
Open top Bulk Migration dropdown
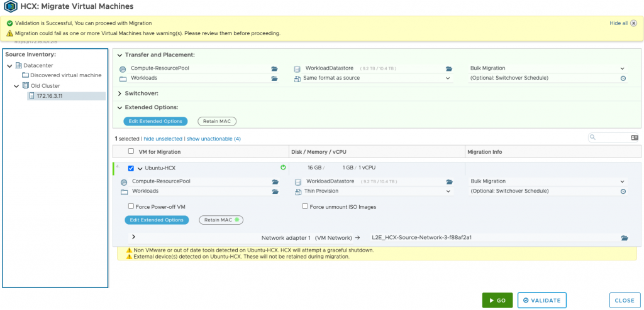point(622,69)
